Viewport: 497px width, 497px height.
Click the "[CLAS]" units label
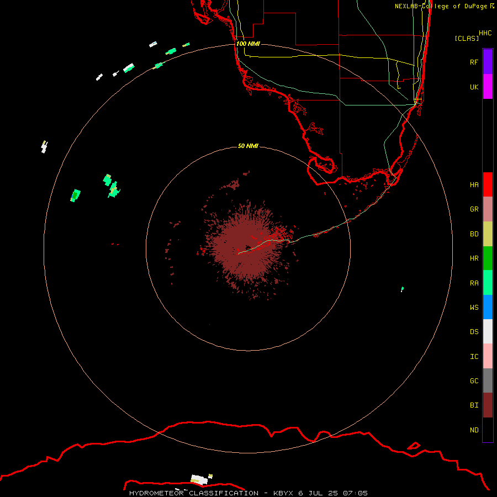click(x=467, y=38)
